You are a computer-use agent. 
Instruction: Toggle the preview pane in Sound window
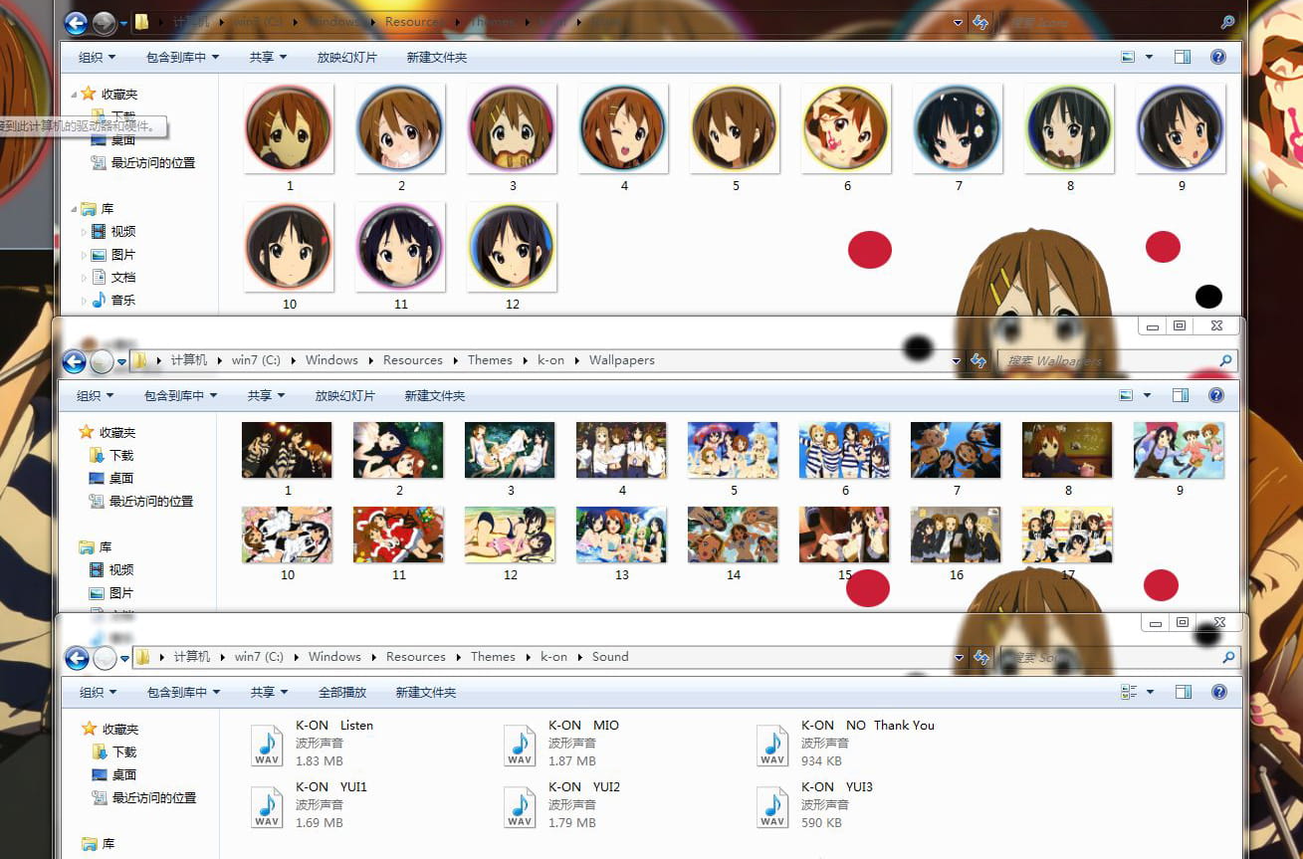tap(1184, 691)
